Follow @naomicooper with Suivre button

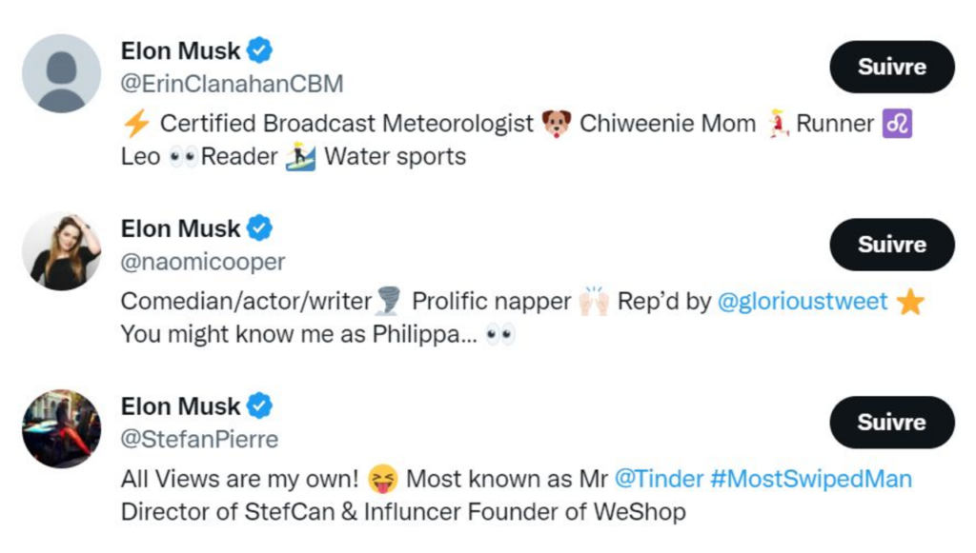(x=892, y=245)
